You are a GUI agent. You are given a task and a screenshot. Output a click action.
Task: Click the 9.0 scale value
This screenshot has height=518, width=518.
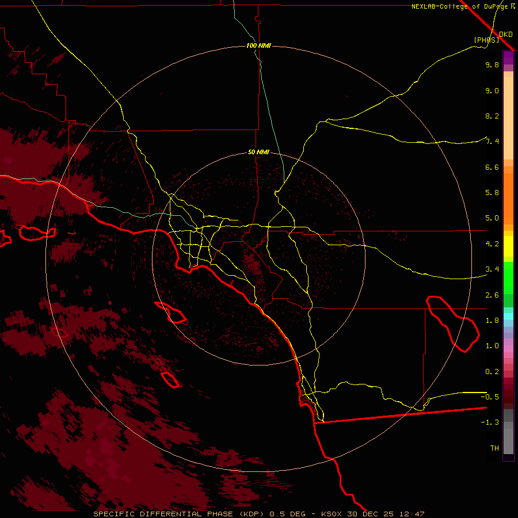click(492, 90)
